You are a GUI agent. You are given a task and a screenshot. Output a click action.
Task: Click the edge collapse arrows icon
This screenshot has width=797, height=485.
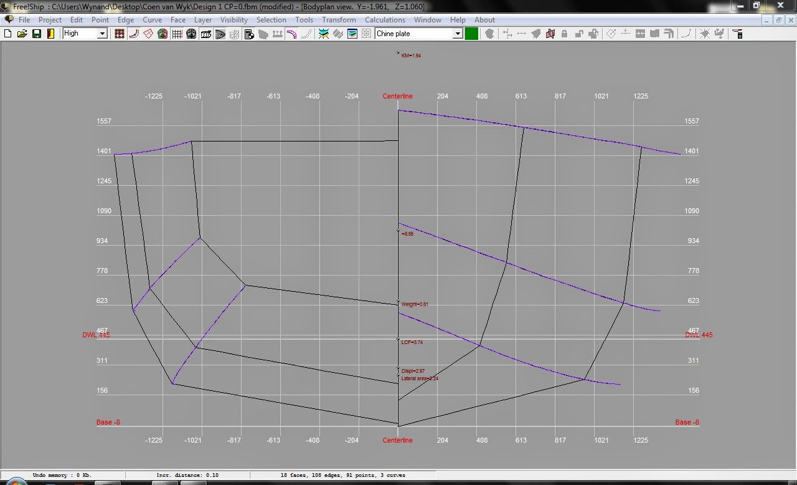pyautogui.click(x=640, y=34)
